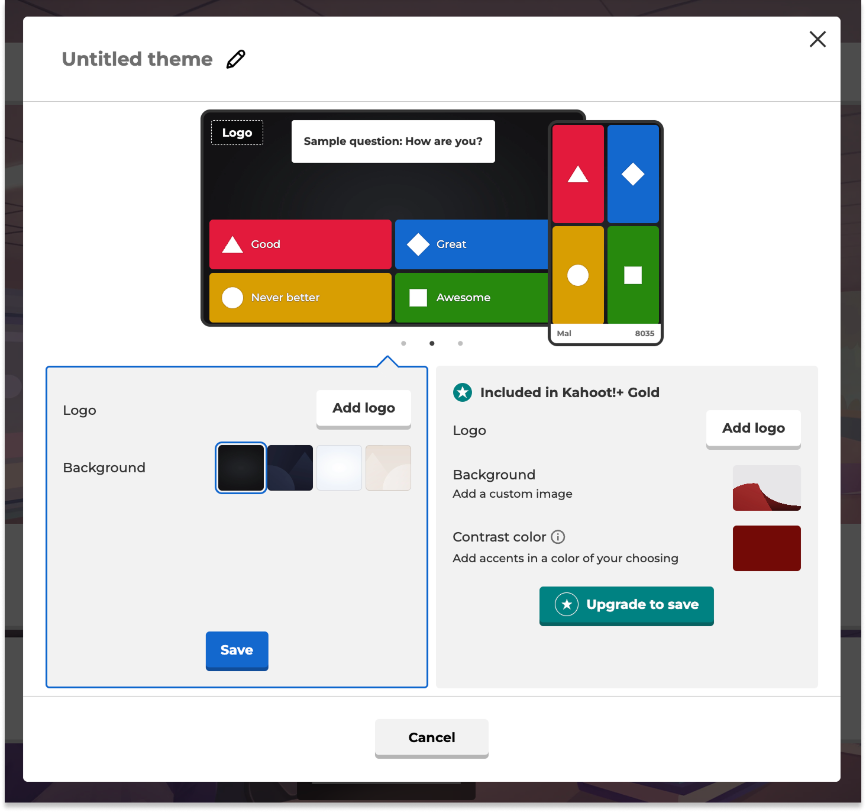Go to the third preview carousel dot
This screenshot has height=812, width=866.
tap(460, 343)
